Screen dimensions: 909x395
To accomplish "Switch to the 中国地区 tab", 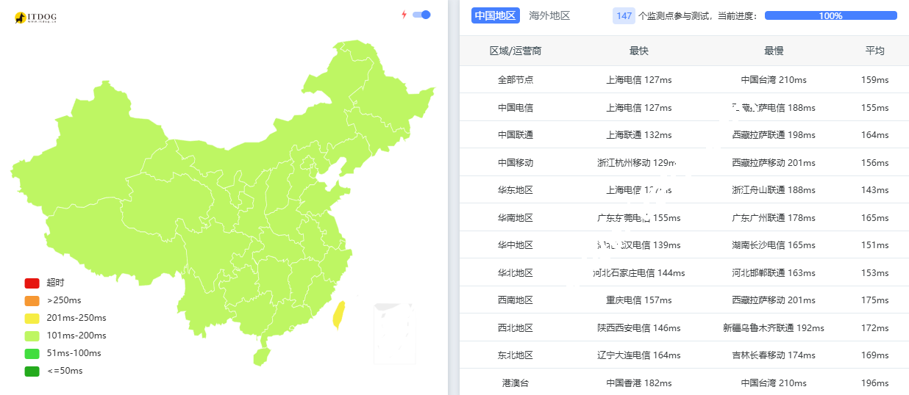I will [x=495, y=15].
